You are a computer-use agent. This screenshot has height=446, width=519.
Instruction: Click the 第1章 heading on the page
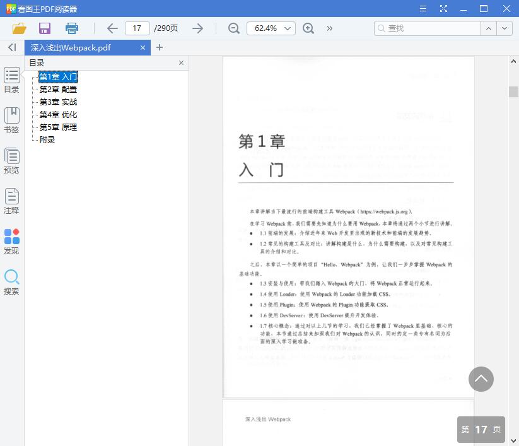[x=262, y=142]
